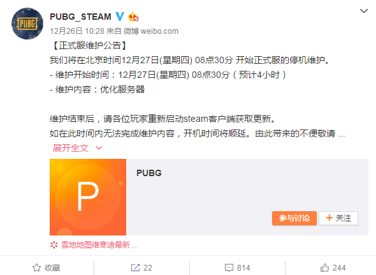The image size is (376, 275).
Task: Click the blue verified V badge
Action: pos(120,17)
